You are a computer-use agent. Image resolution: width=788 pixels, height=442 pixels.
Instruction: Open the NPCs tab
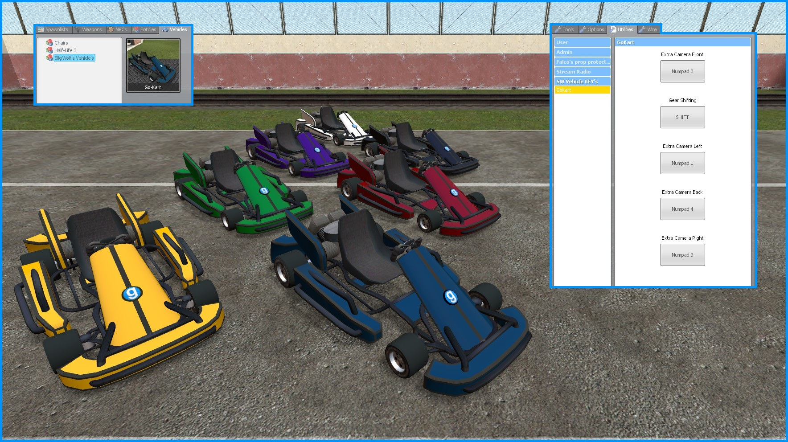(118, 30)
